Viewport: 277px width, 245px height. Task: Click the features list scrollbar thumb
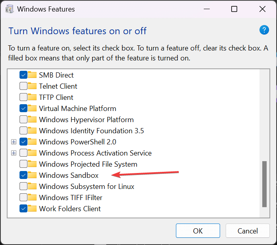[264, 184]
